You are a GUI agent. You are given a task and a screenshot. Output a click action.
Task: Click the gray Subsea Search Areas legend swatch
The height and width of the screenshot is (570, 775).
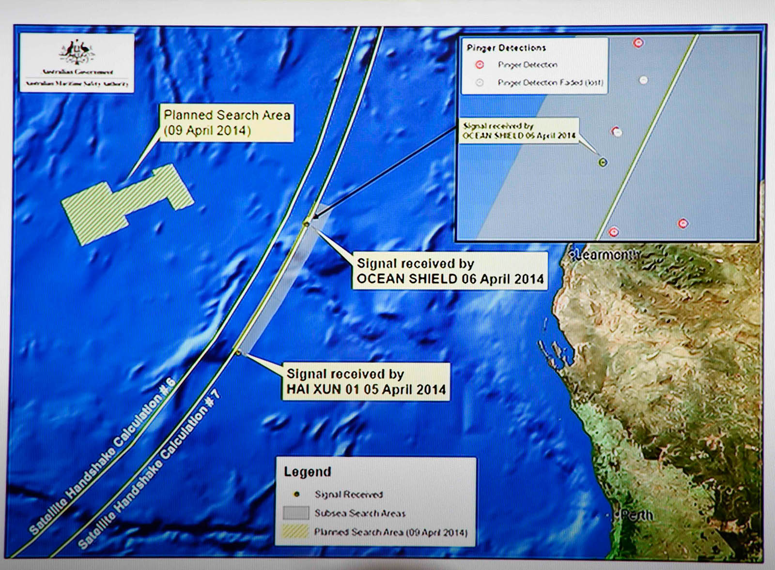pos(296,513)
